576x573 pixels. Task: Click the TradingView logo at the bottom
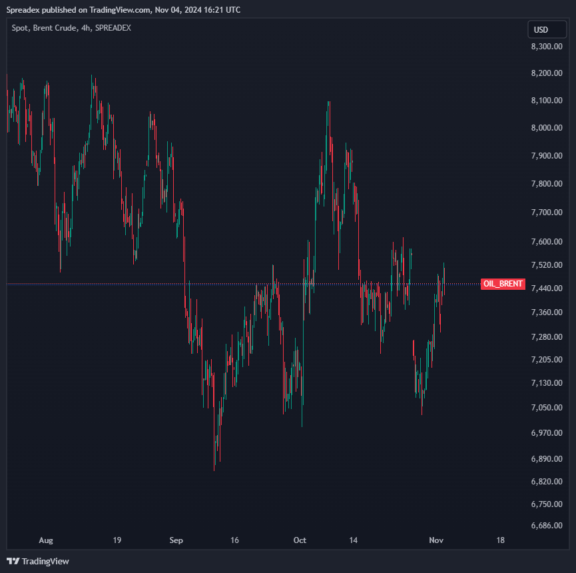pyautogui.click(x=38, y=561)
